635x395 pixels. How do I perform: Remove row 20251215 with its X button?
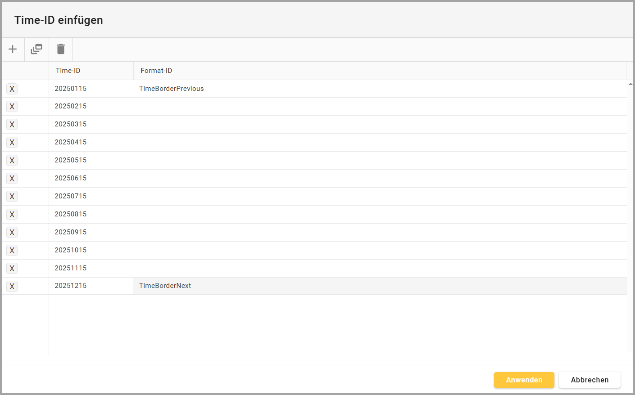tap(12, 286)
